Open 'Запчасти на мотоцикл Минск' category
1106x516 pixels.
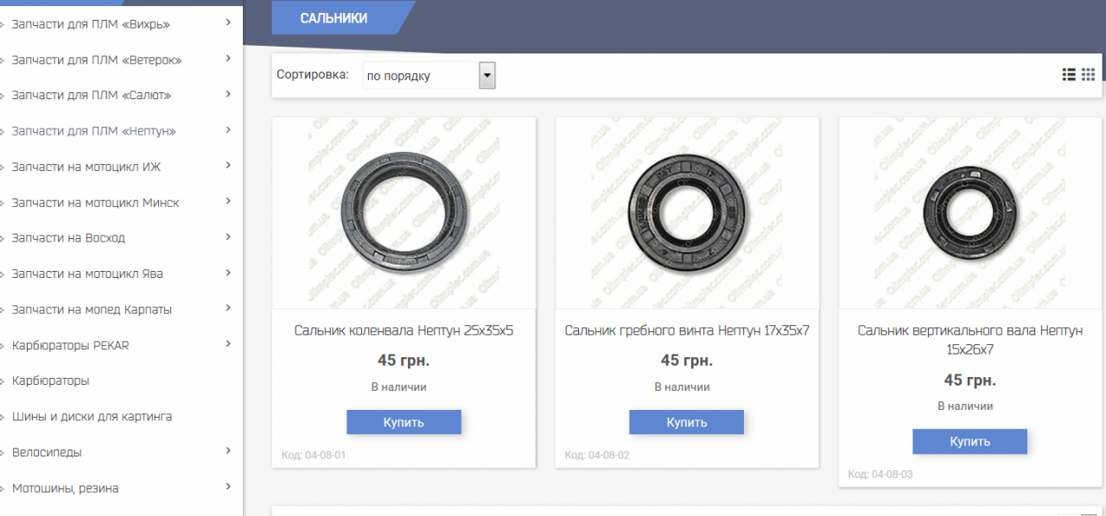(95, 203)
